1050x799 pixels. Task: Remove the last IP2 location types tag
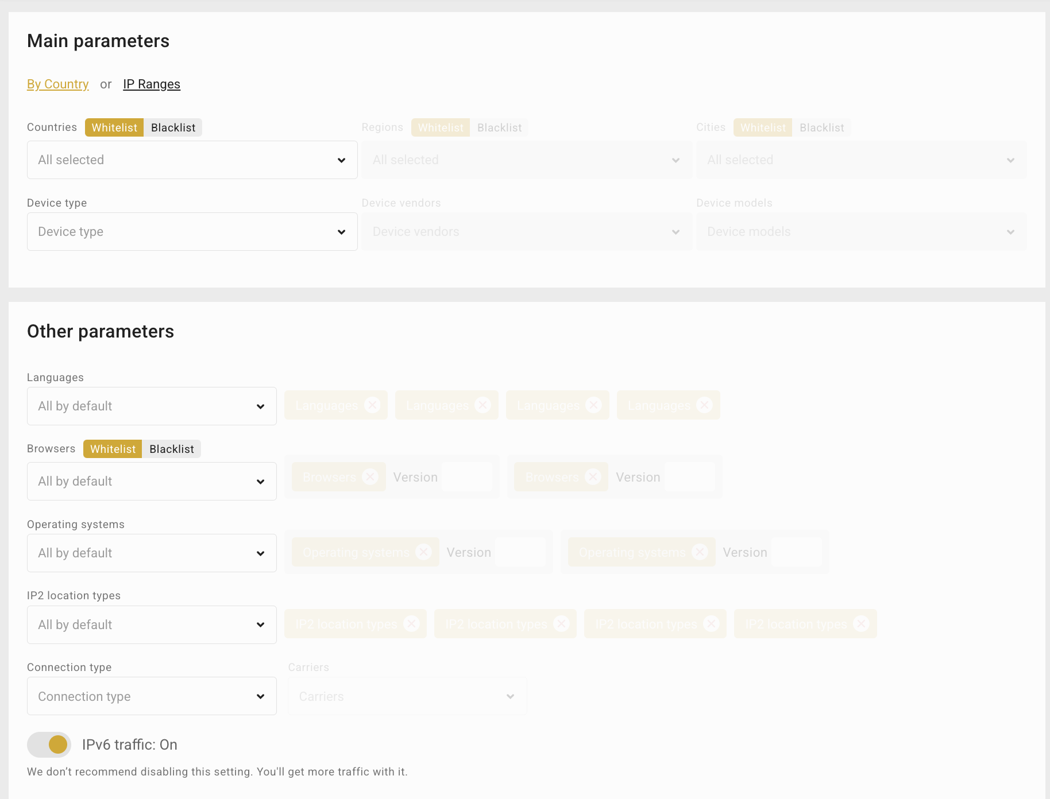[861, 624]
